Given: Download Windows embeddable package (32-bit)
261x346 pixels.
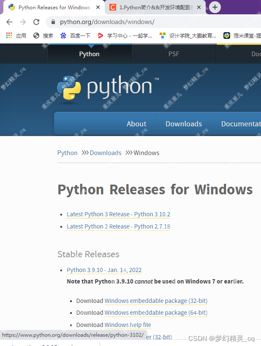Looking at the screenshot, I should coord(156,301).
